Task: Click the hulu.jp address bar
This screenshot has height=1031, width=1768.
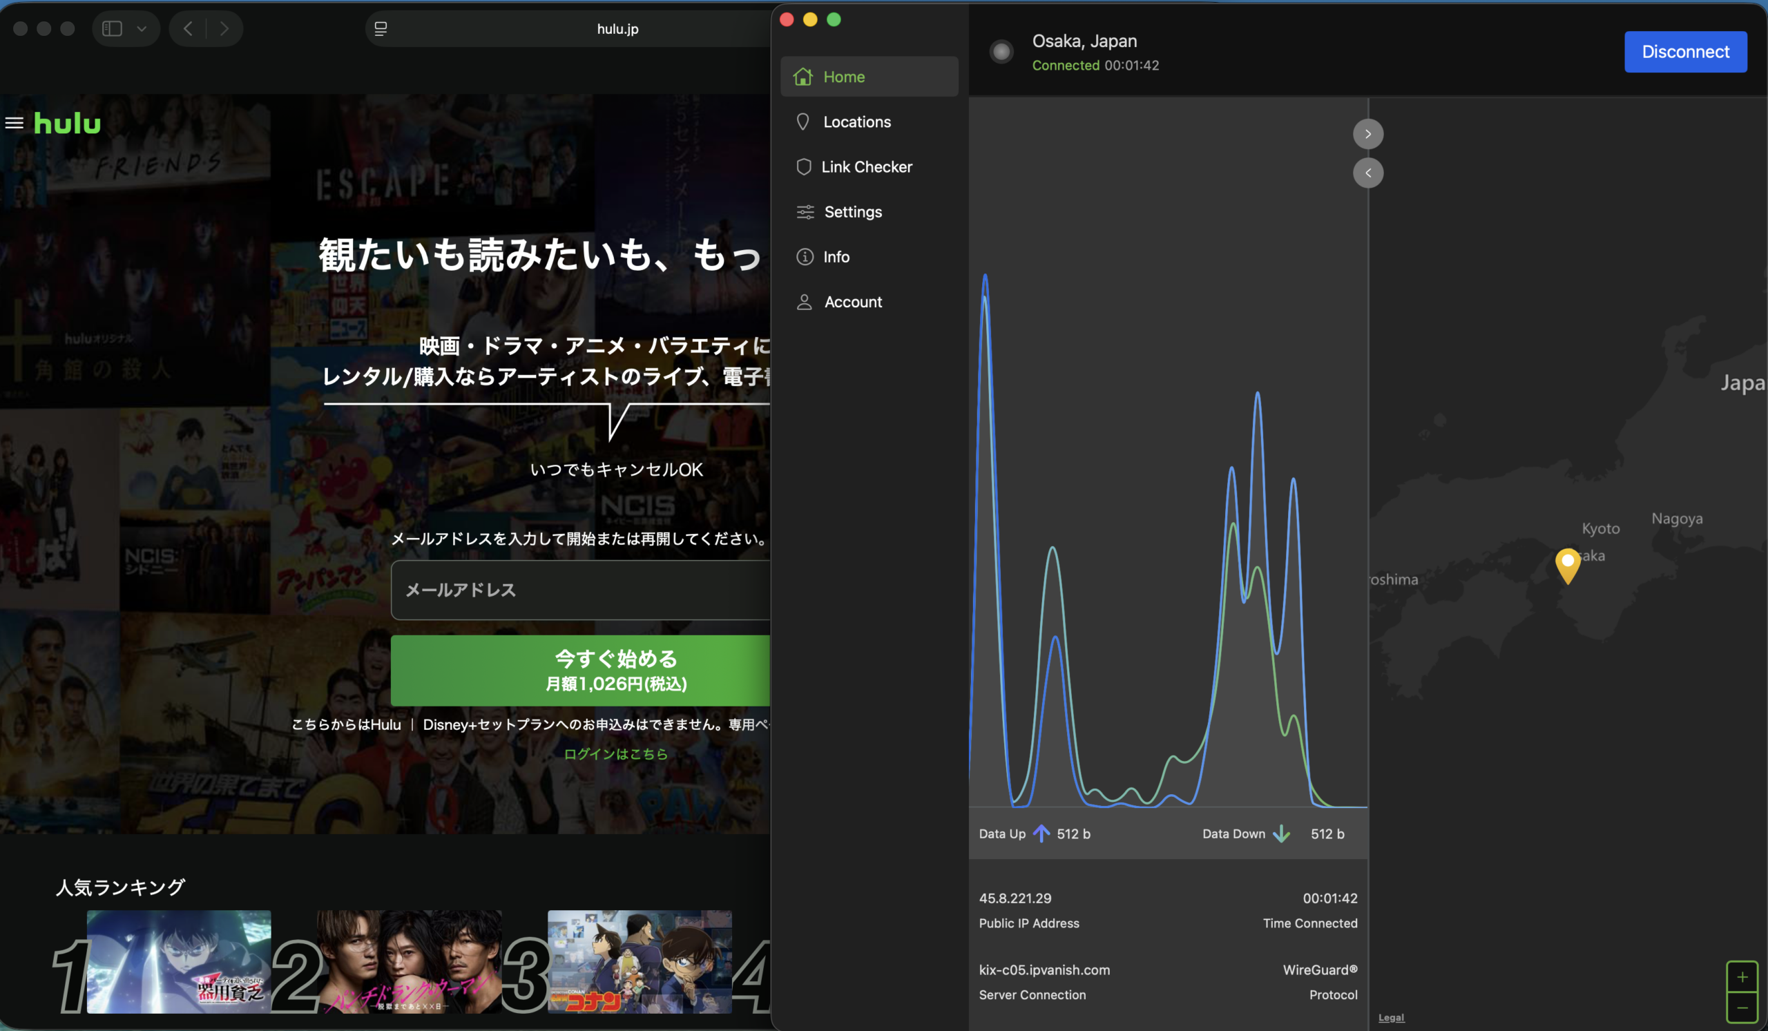Action: pyautogui.click(x=617, y=29)
